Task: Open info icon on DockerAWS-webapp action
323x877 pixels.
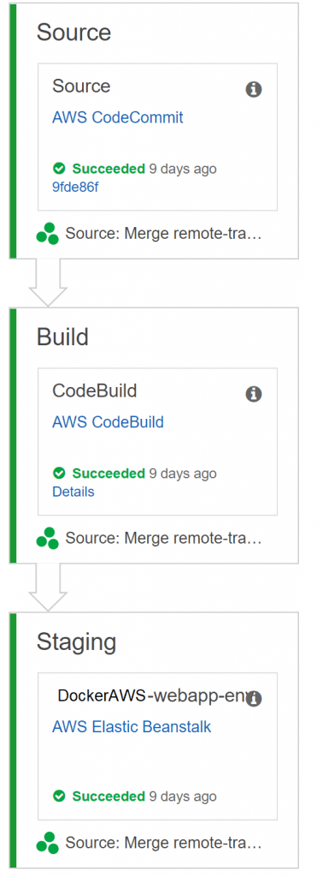Action: coord(254,699)
